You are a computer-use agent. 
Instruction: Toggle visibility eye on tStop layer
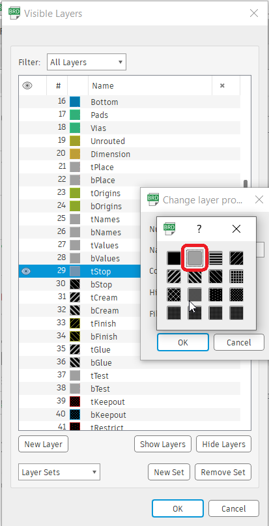point(26,271)
